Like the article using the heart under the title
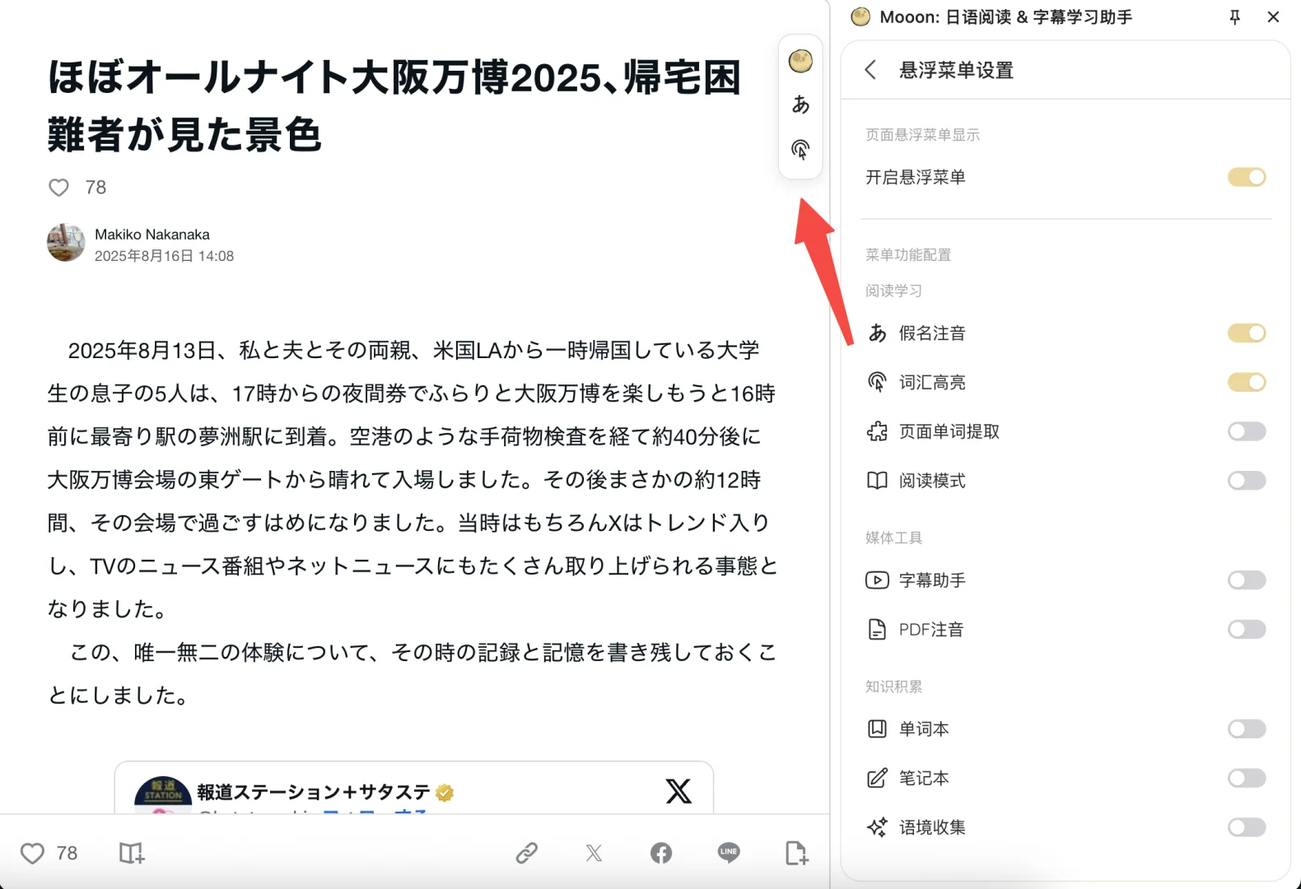1301x889 pixels. 58,188
